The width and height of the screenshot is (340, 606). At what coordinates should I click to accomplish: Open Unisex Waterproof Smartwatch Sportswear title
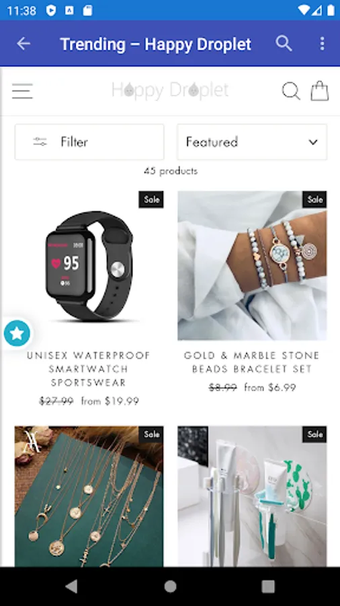(89, 369)
